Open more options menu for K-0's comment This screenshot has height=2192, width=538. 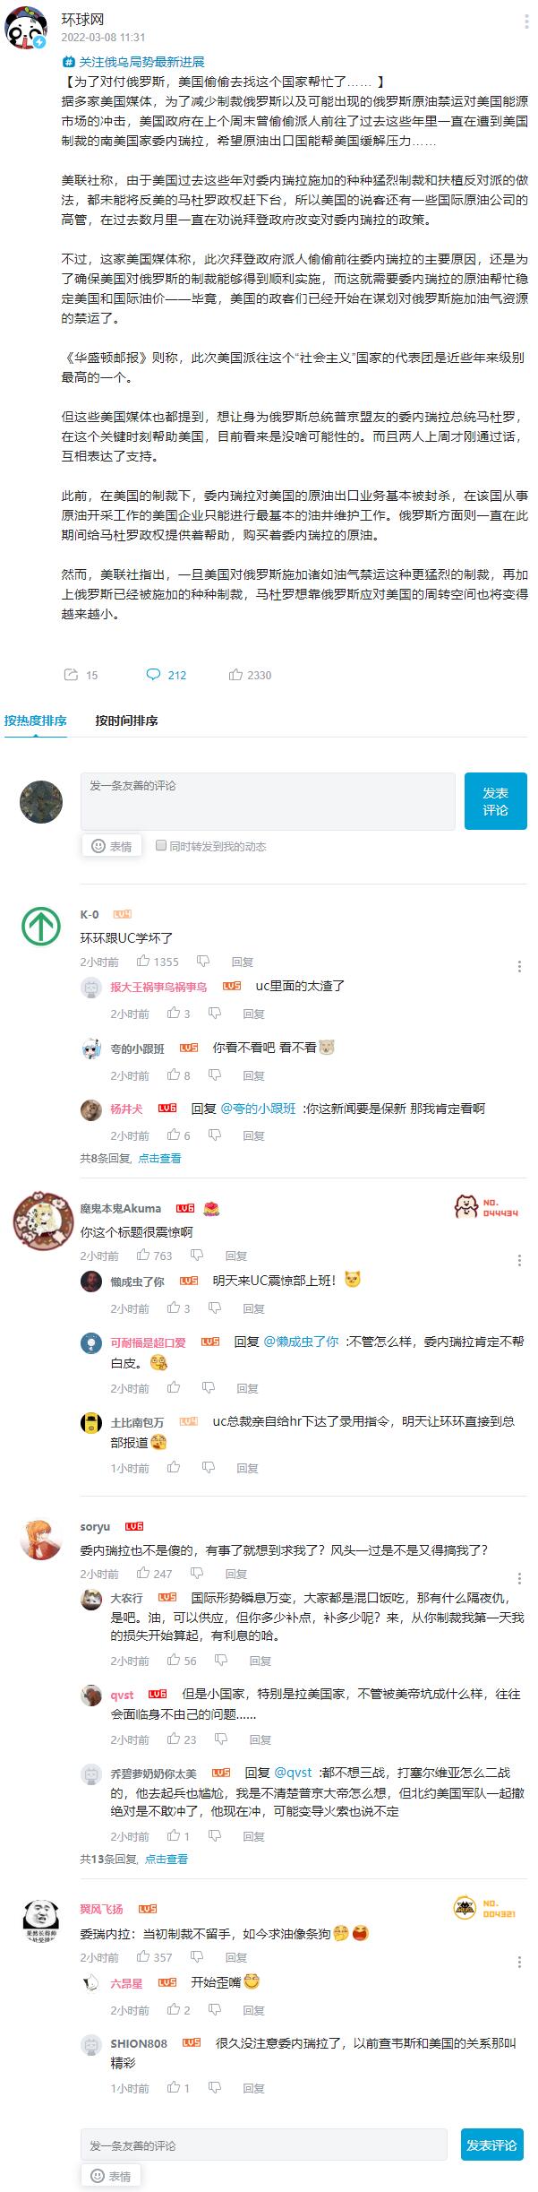[520, 967]
